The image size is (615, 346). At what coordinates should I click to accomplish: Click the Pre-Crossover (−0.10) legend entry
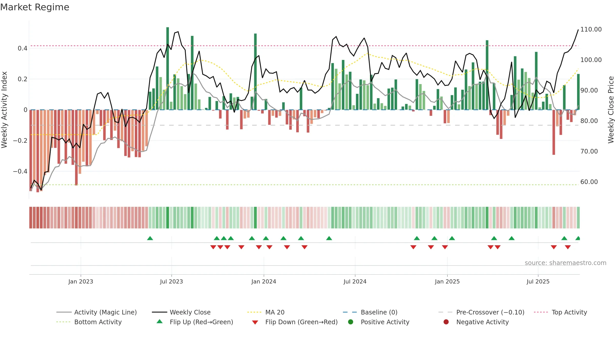click(x=481, y=312)
